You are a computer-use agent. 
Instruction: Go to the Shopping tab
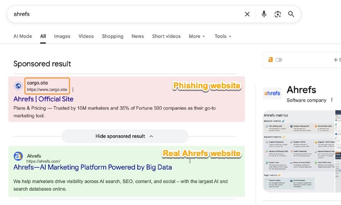(113, 36)
